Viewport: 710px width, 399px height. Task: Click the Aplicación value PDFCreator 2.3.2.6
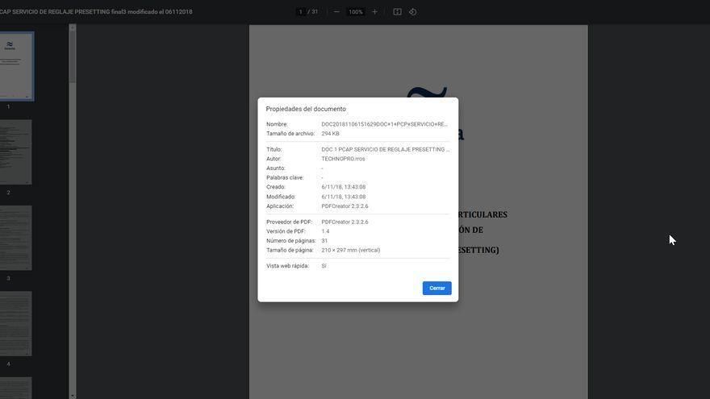345,206
